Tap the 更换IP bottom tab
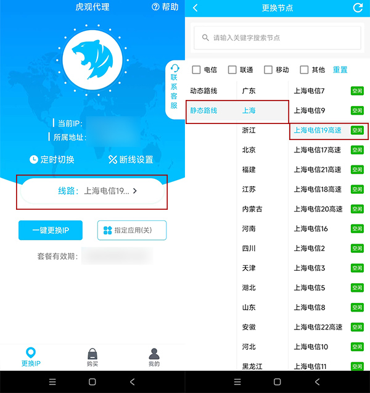The image size is (370, 393). [x=31, y=357]
